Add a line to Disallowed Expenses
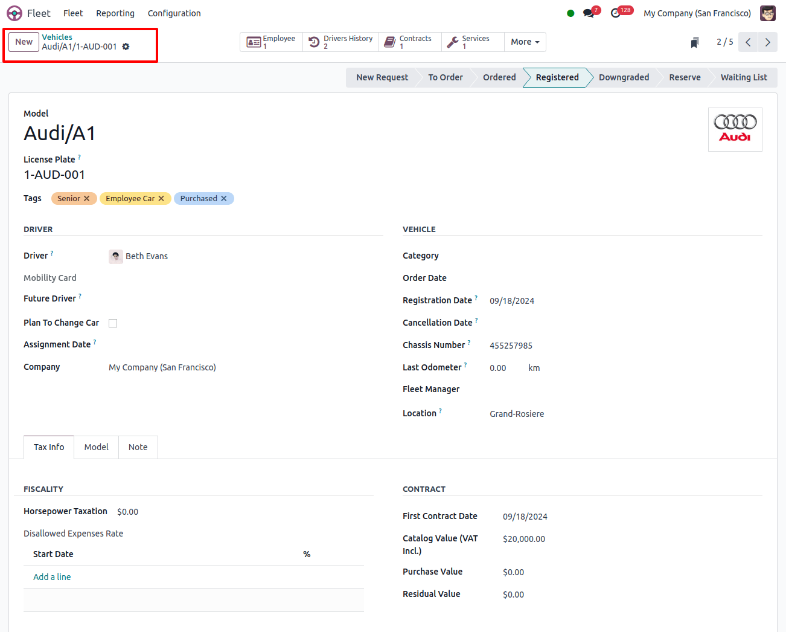Viewport: 786px width, 632px height. (x=52, y=577)
